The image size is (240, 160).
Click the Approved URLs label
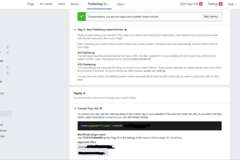(87, 142)
